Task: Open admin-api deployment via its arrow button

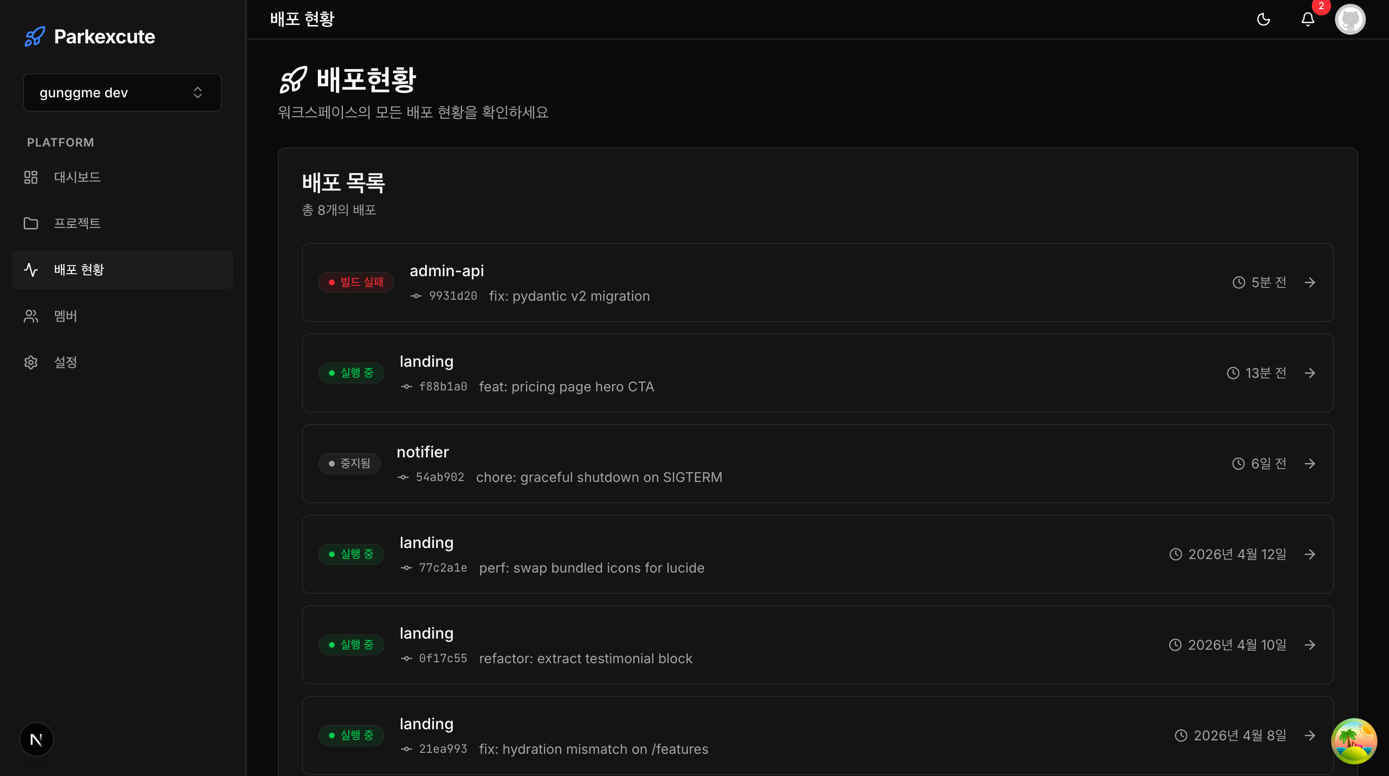Action: click(1311, 282)
